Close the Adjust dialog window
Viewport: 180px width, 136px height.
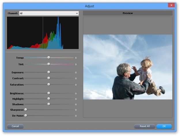pyautogui.click(x=171, y=5)
